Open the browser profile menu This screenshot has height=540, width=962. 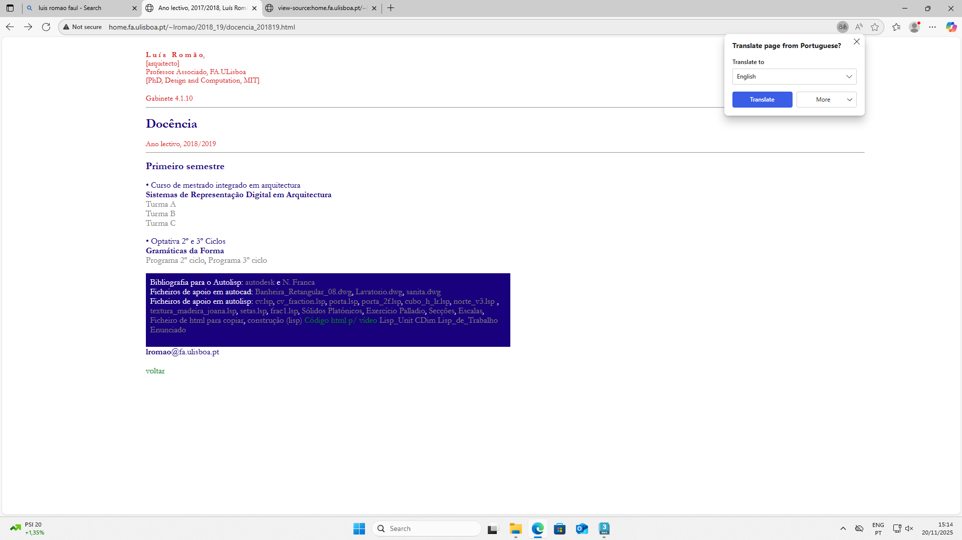click(914, 27)
